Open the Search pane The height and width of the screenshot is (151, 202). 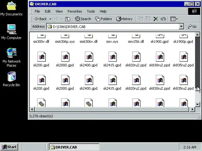coord(83,19)
